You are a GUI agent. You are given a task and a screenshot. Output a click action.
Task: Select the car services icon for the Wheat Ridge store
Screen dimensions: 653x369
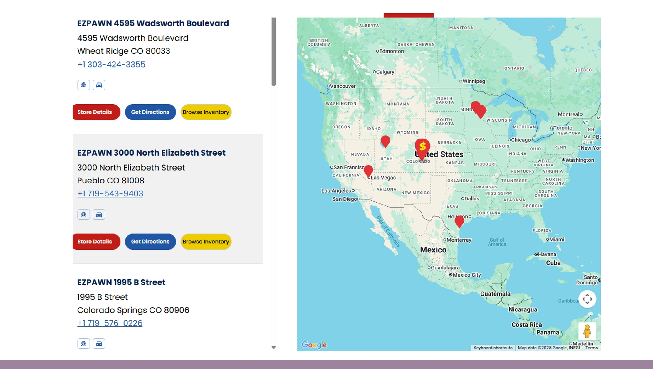(x=99, y=85)
